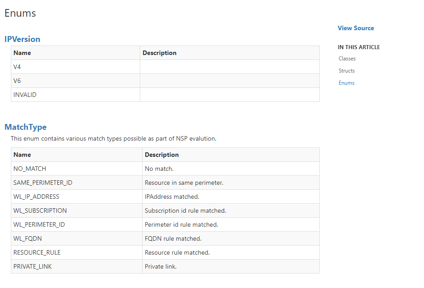
Task: Open the View Source link
Action: 355,28
